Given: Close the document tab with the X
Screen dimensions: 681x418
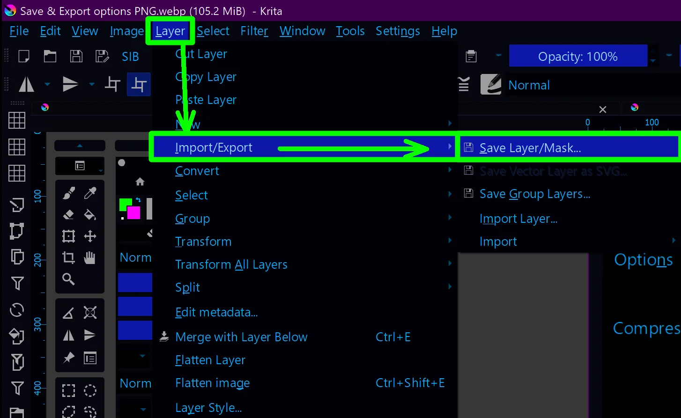Looking at the screenshot, I should coord(603,110).
